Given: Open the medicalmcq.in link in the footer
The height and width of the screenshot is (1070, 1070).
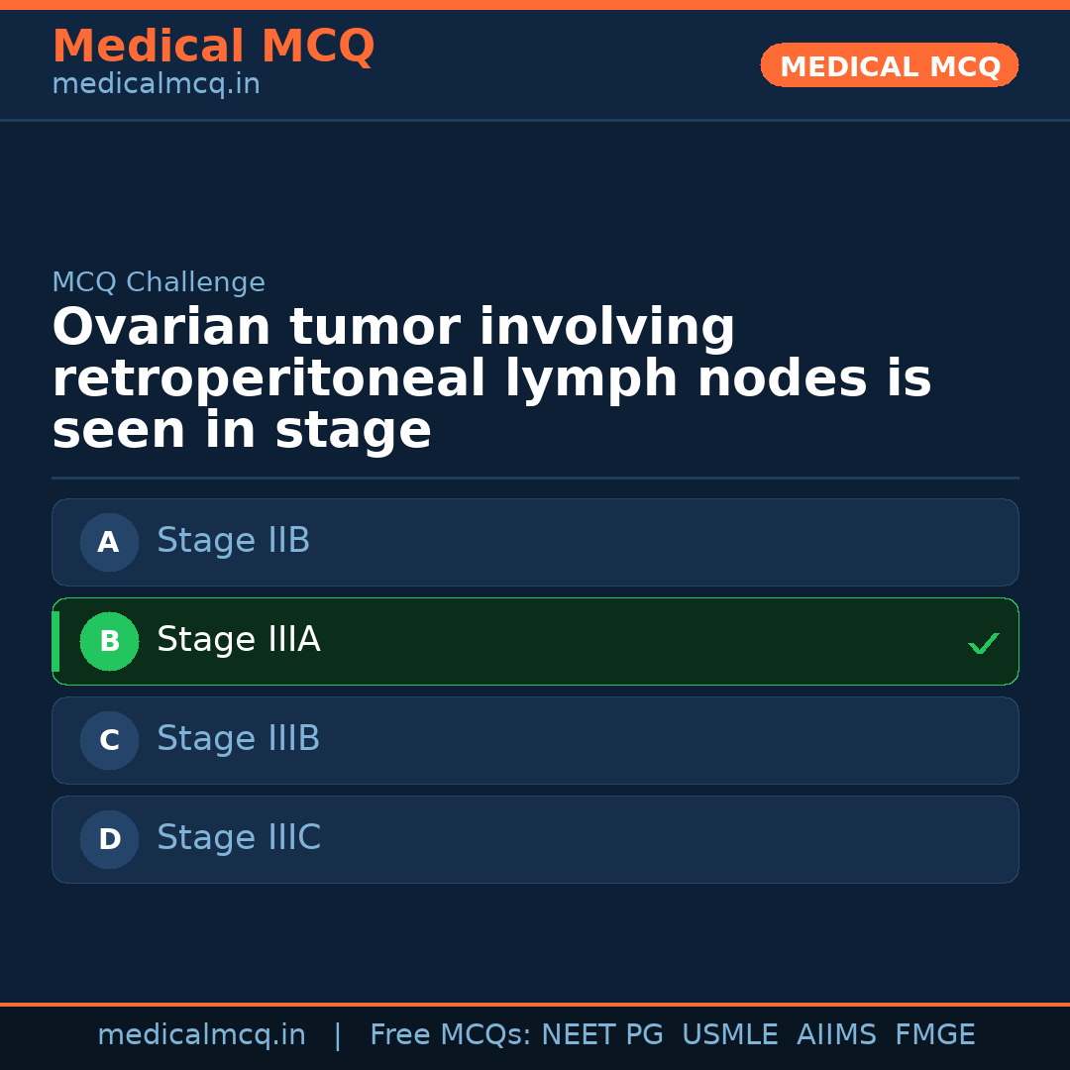Looking at the screenshot, I should tap(201, 1035).
